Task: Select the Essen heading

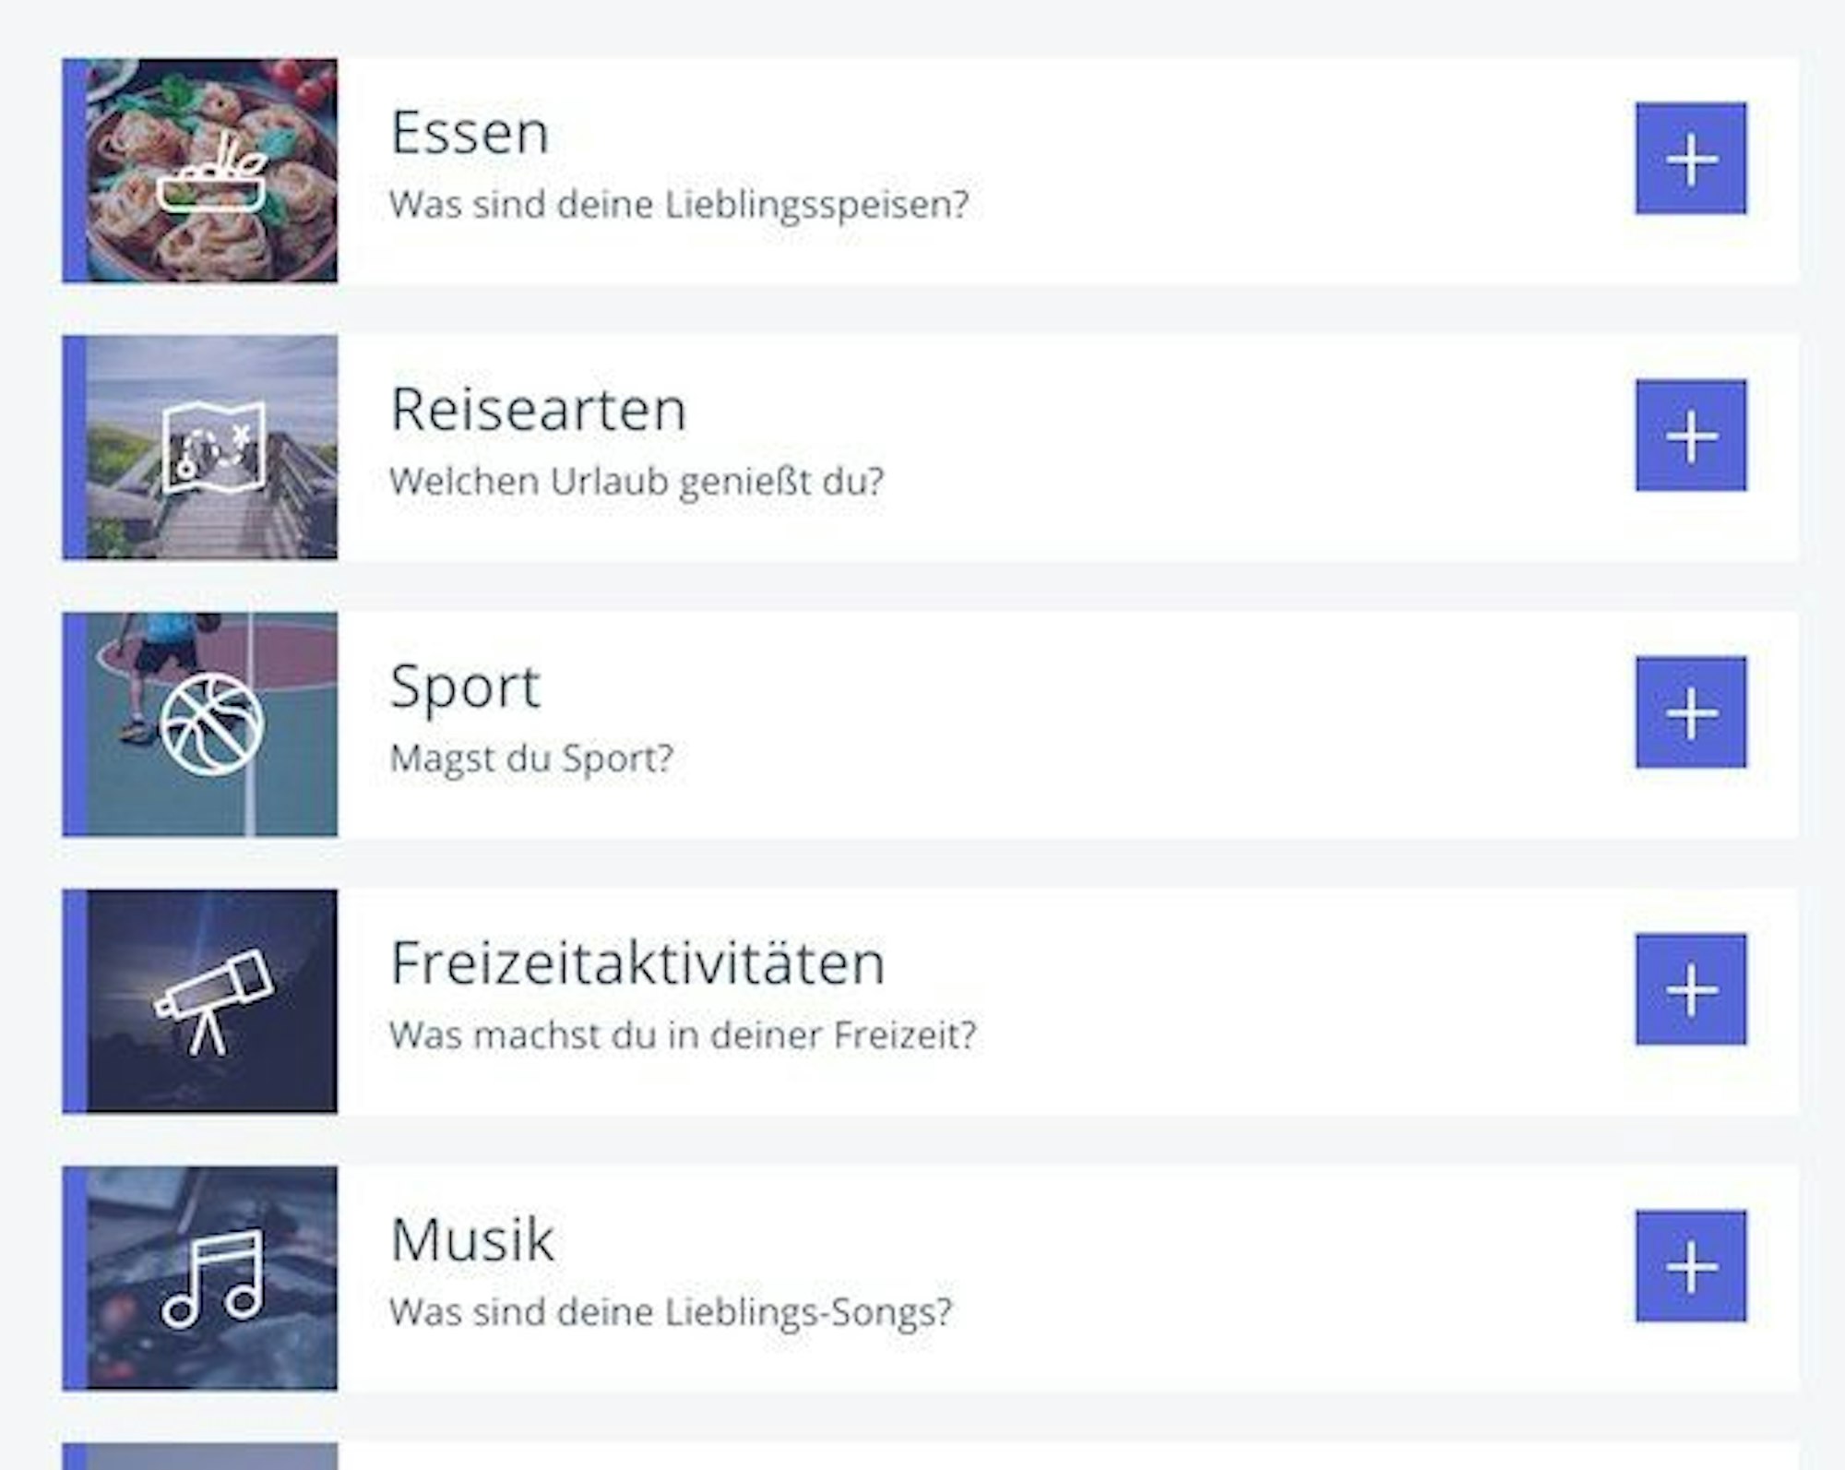Action: [470, 133]
